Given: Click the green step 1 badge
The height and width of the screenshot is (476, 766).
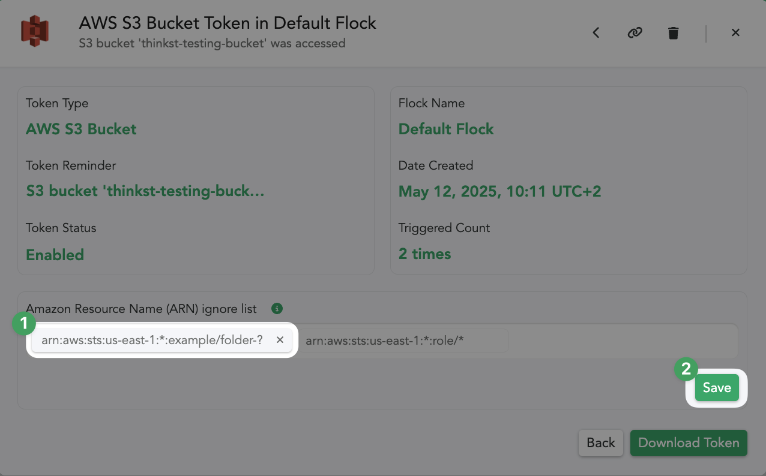Looking at the screenshot, I should tap(23, 325).
